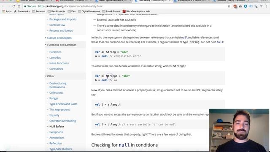Open the Chrome three-dot menu
The width and height of the screenshot is (270, 152).
coord(267,6)
